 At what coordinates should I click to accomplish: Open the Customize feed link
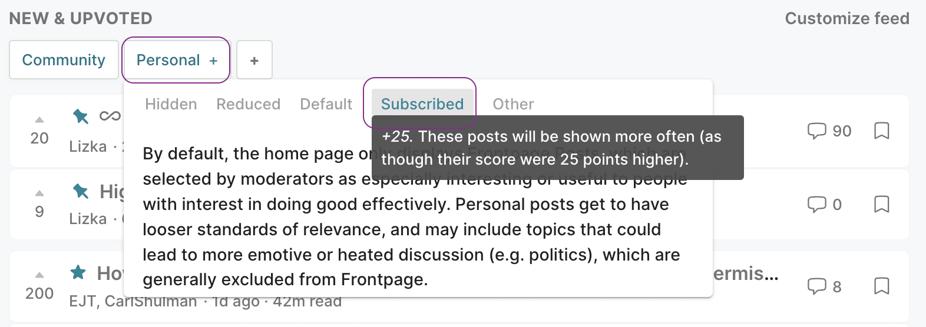[x=847, y=18]
